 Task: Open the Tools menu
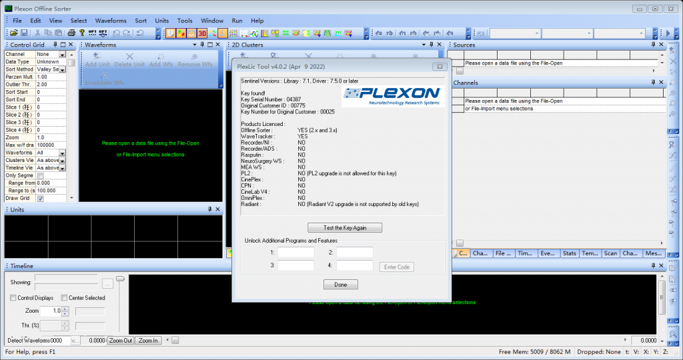pos(185,21)
